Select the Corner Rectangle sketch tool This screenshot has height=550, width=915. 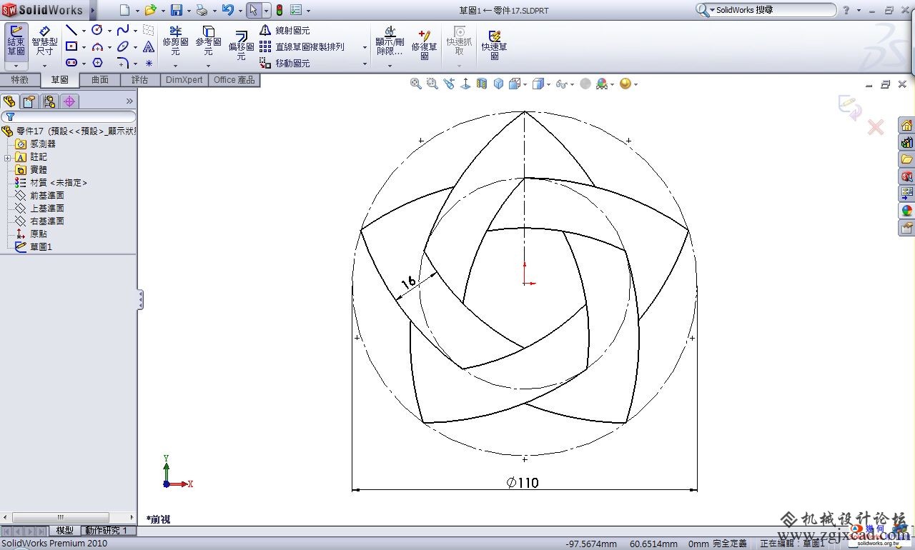click(x=71, y=46)
